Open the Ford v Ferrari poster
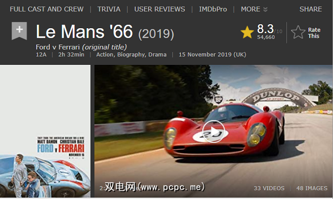333x199 pixels. tap(45, 131)
